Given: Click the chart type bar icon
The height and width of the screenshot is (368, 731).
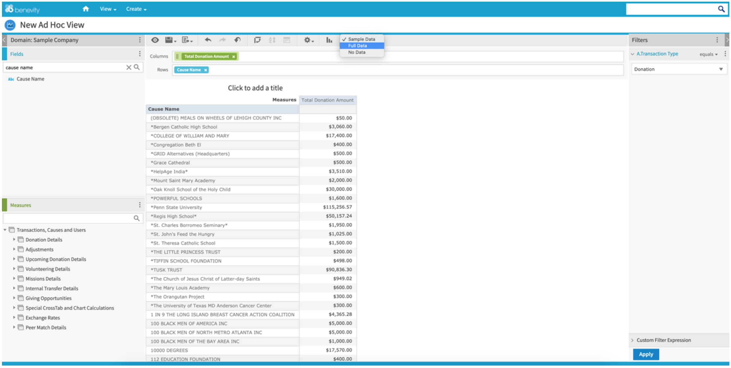Looking at the screenshot, I should coord(329,40).
